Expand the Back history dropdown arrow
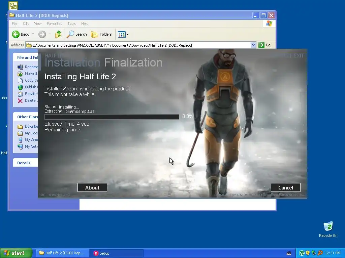 tap(33, 34)
